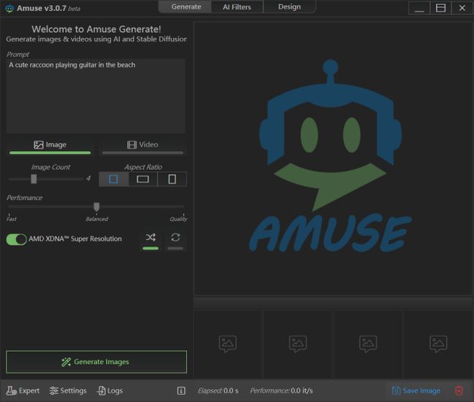The height and width of the screenshot is (402, 474).
Task: Open Expert mode from bottom bar
Action: (x=23, y=391)
